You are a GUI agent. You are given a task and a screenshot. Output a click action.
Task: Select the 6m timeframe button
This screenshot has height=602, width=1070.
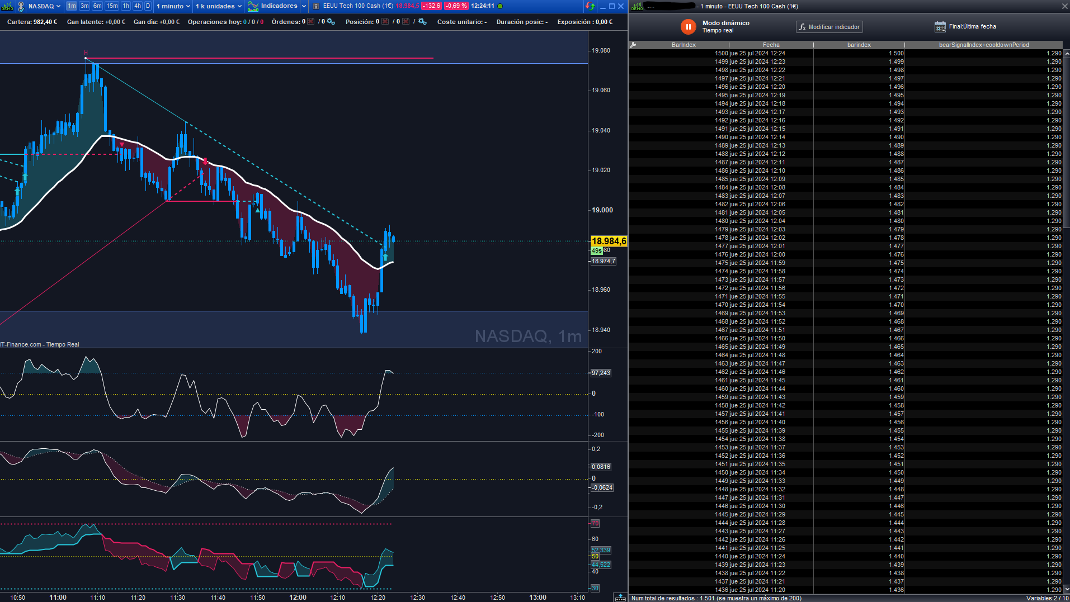point(97,6)
